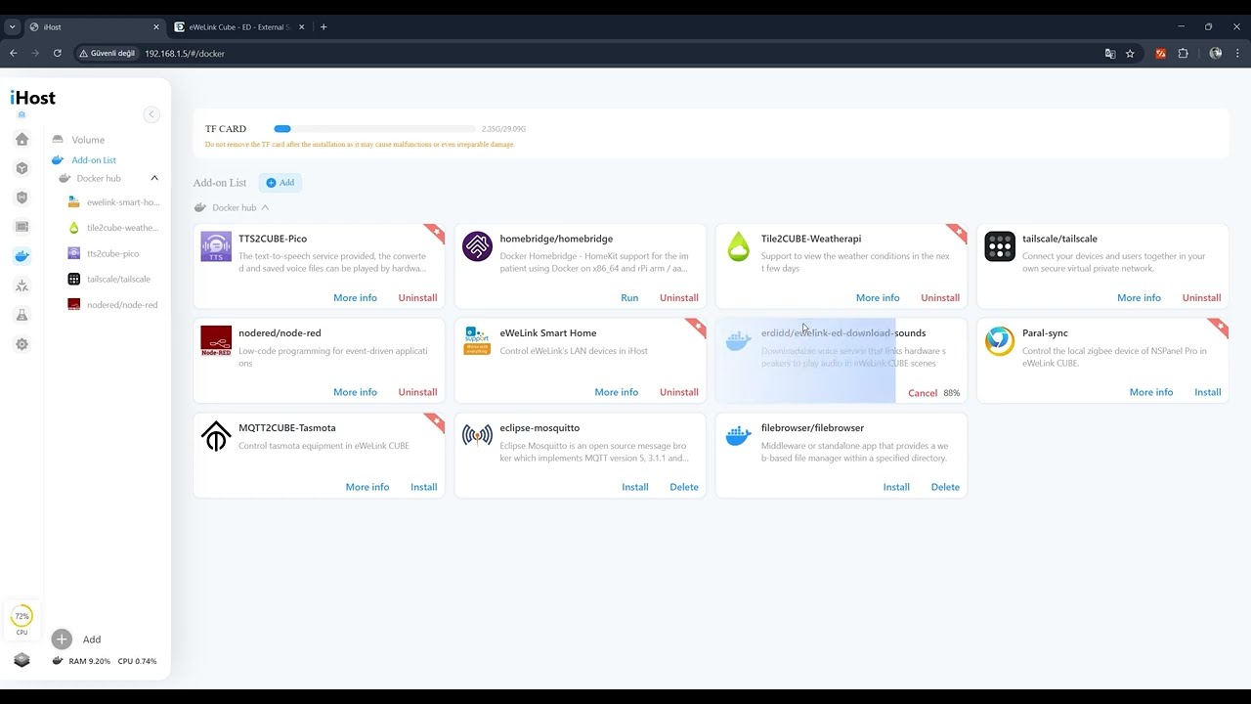Bookmark page with the star icon
The width and height of the screenshot is (1251, 704).
pos(1130,54)
